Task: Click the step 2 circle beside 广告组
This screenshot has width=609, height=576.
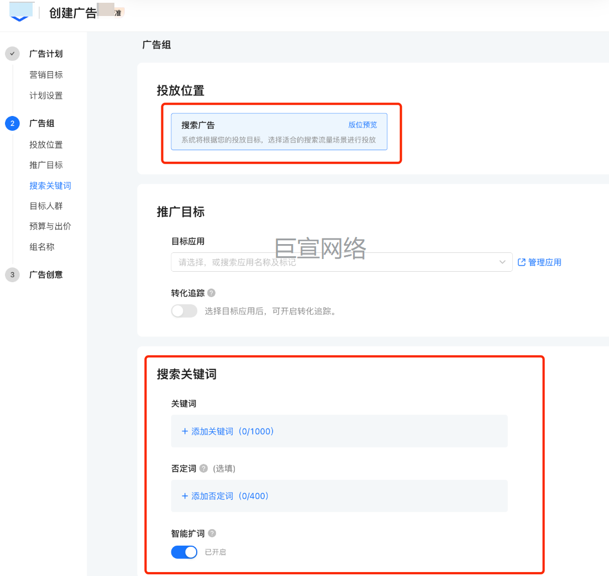Action: click(12, 124)
